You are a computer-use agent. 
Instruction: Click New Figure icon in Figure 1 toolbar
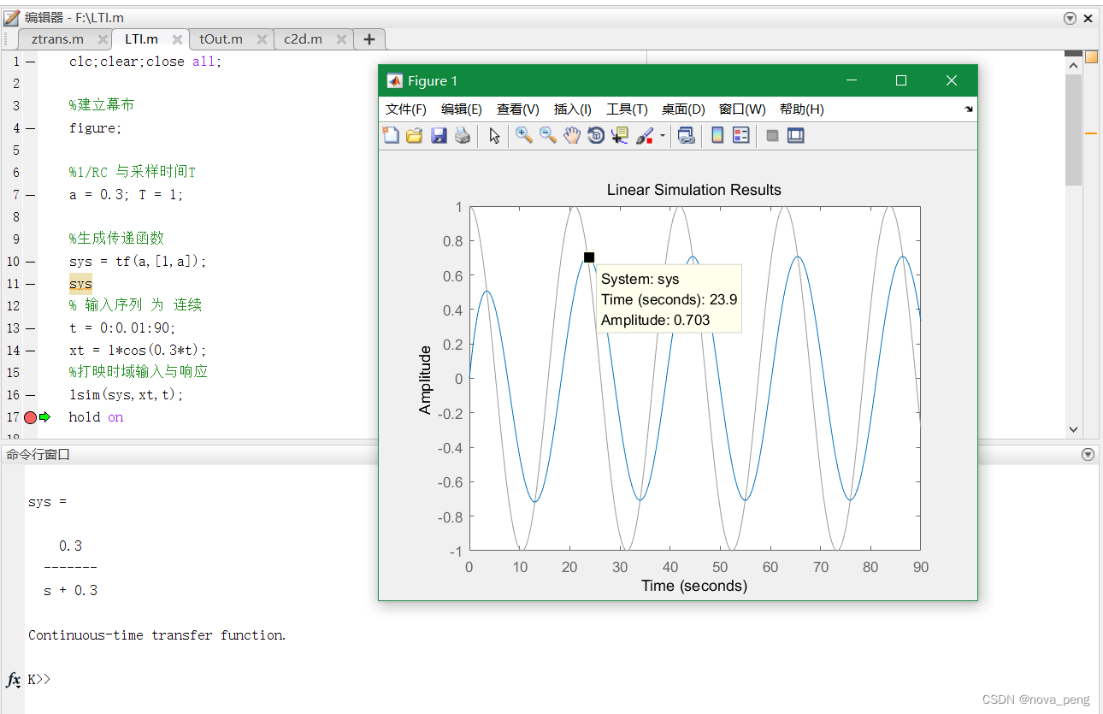click(391, 135)
